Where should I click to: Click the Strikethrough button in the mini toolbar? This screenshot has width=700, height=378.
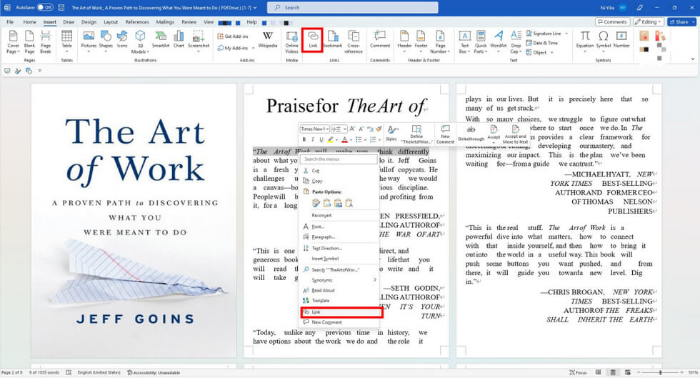(x=471, y=133)
